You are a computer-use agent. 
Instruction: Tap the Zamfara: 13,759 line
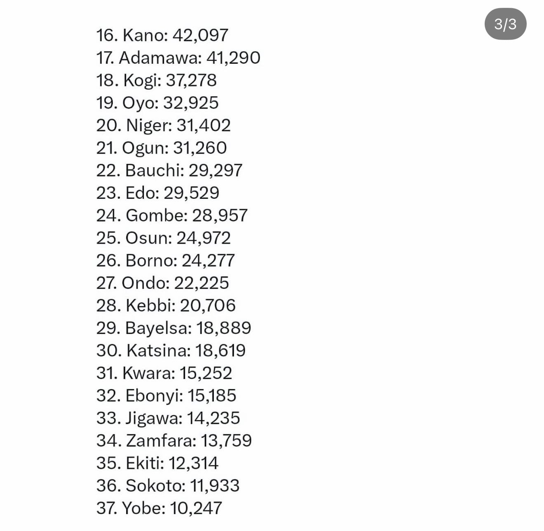(x=174, y=441)
